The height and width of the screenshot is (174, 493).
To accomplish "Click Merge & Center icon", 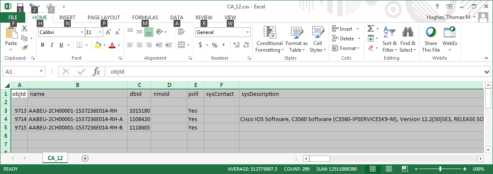I will tap(182, 45).
